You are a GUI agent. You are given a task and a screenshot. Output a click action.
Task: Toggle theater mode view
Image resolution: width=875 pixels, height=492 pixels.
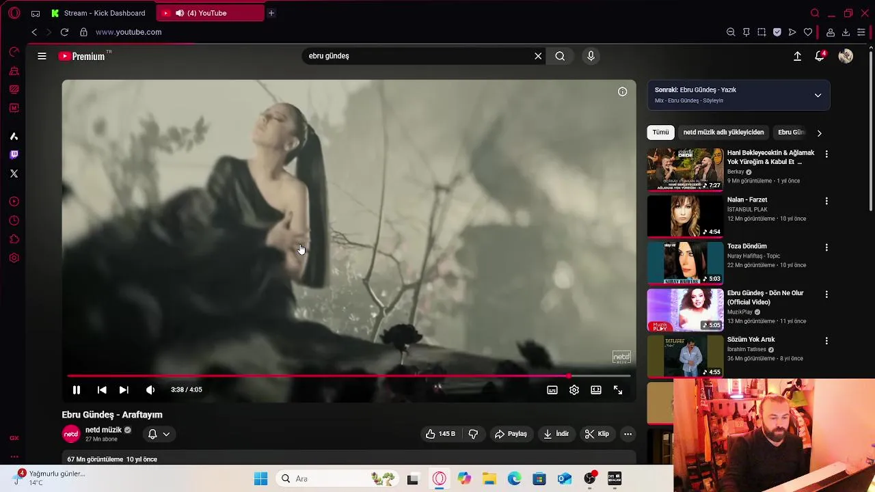596,389
